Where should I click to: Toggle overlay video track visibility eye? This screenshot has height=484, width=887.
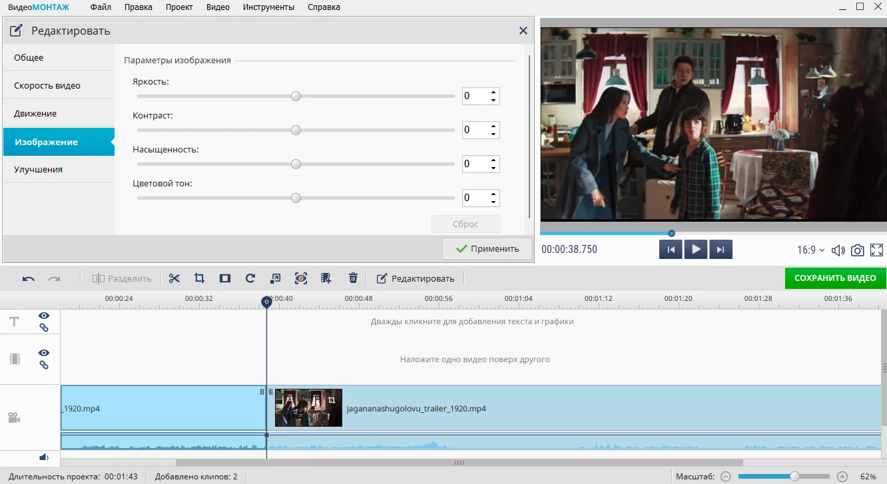click(x=44, y=353)
